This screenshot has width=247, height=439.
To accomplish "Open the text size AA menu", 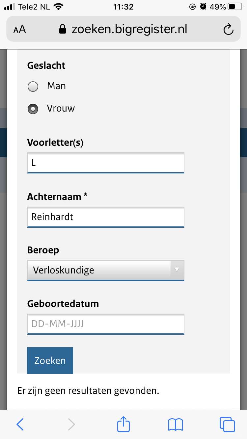I will (x=19, y=30).
